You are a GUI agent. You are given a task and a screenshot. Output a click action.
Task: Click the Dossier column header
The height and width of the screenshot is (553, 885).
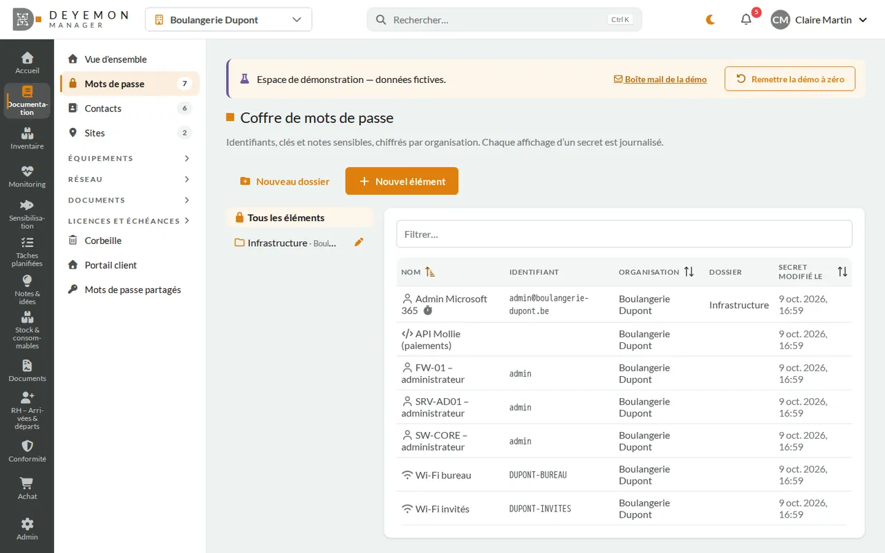725,272
